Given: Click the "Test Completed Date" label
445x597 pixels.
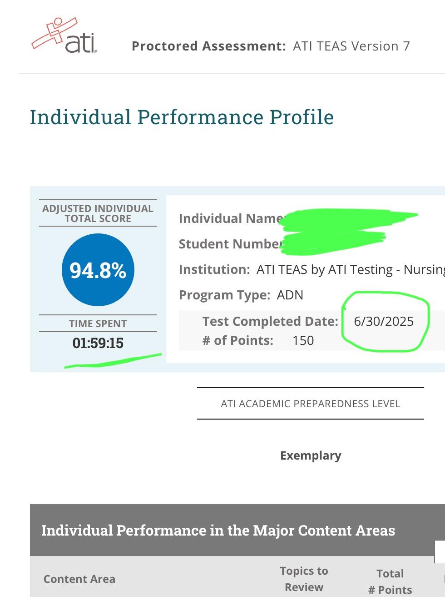Looking at the screenshot, I should (270, 321).
